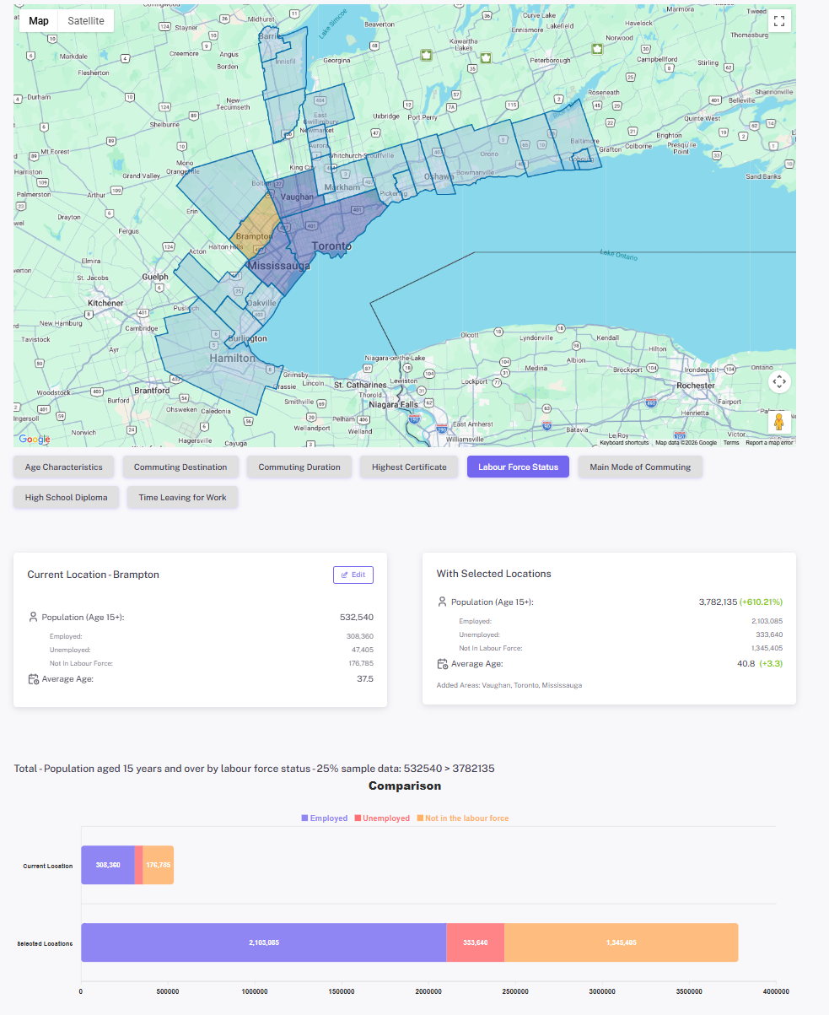Switch to Satellite view
Screen dimensions: 829x1015
pyautogui.click(x=86, y=21)
